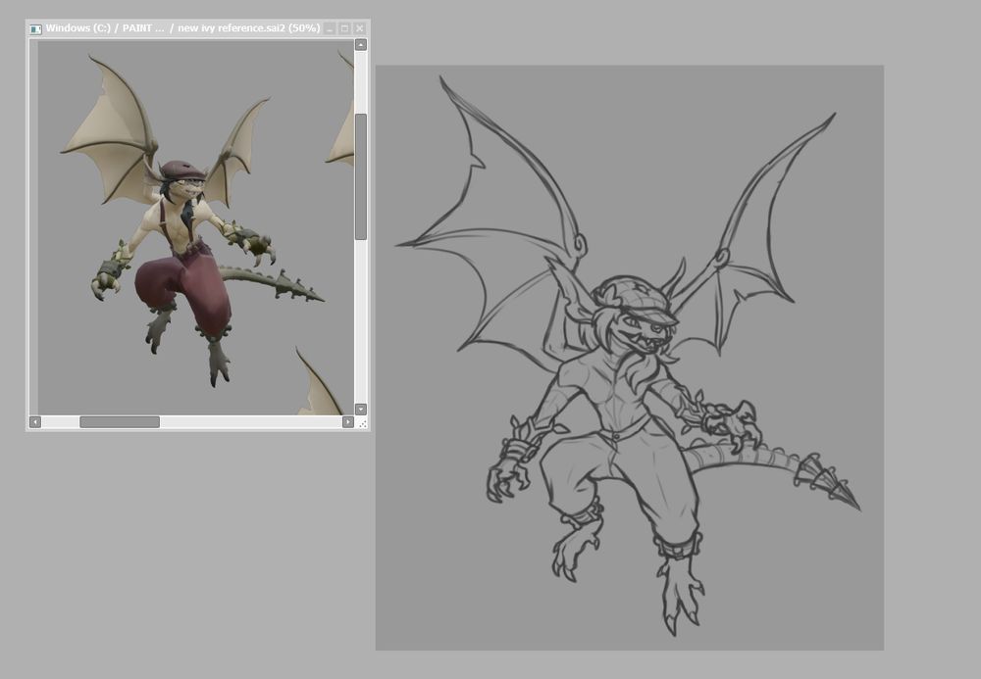The image size is (981, 679).
Task: Click the horizontal scrollbar's left arrow
Action: click(x=35, y=422)
